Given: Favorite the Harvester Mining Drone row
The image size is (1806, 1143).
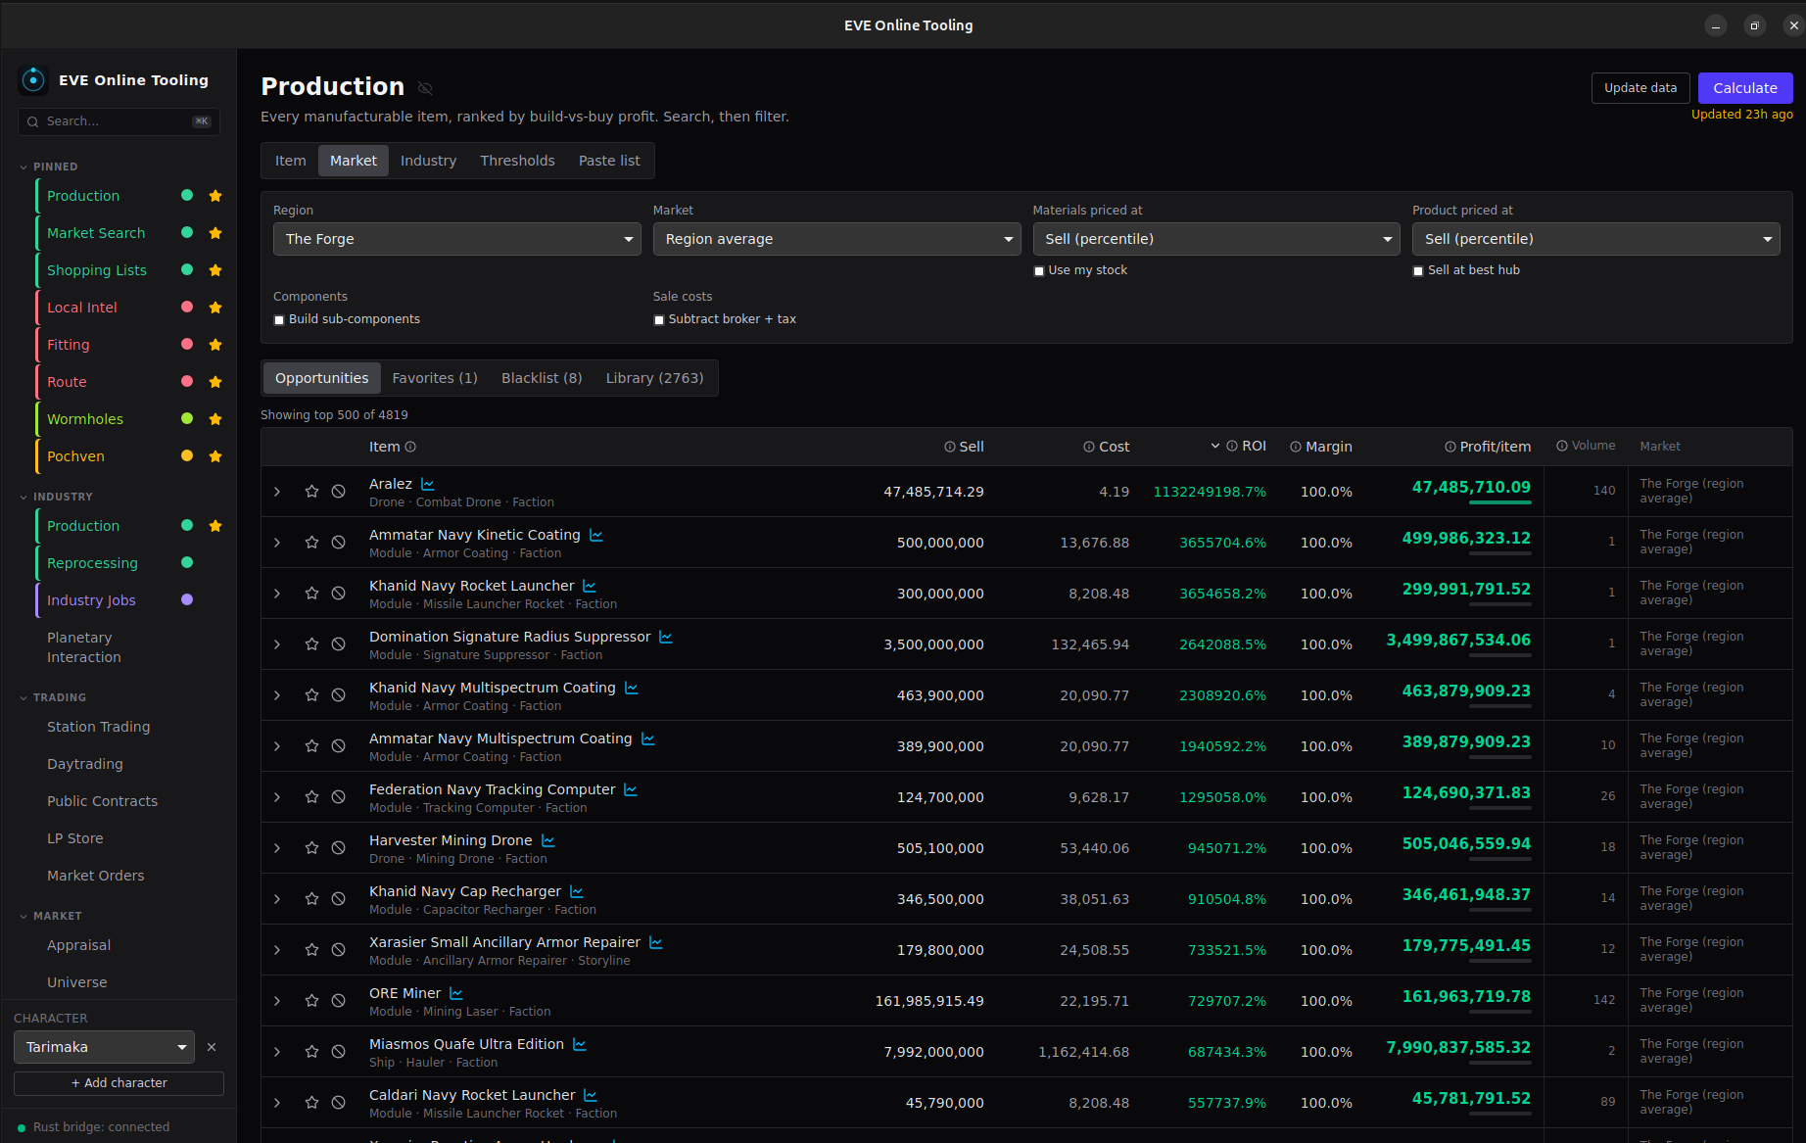Looking at the screenshot, I should [x=311, y=848].
